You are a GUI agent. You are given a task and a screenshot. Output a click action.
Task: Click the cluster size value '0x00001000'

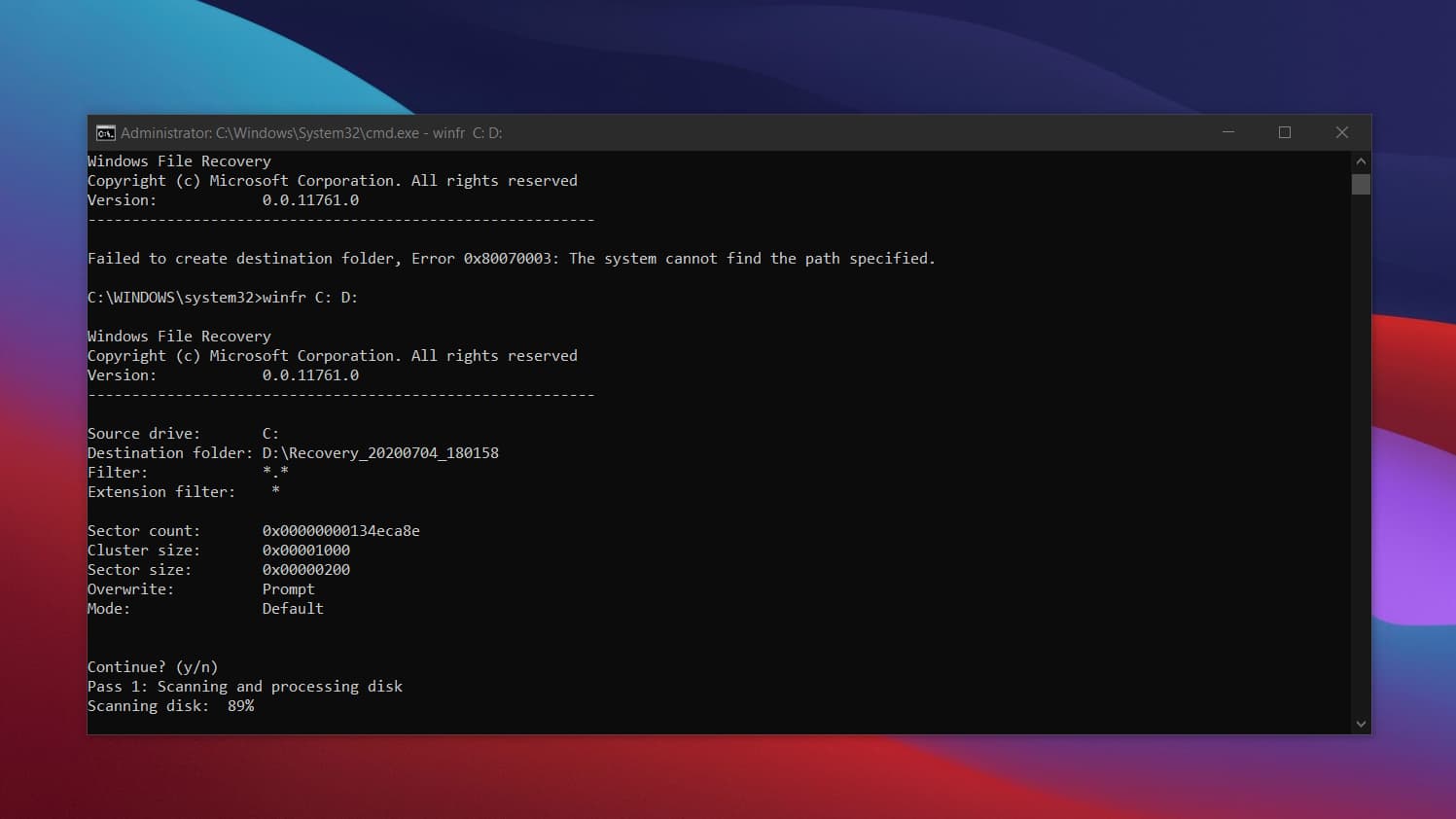pyautogui.click(x=306, y=551)
